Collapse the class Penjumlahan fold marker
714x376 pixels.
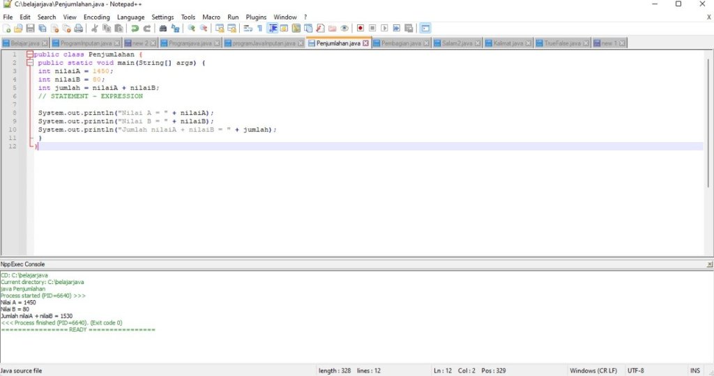[30, 54]
